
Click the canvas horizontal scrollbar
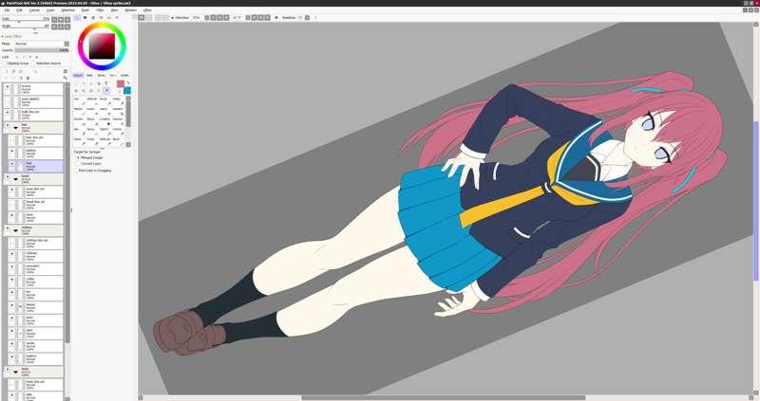click(x=443, y=397)
